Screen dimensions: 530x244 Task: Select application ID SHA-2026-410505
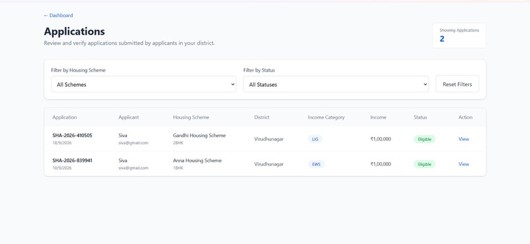point(72,135)
